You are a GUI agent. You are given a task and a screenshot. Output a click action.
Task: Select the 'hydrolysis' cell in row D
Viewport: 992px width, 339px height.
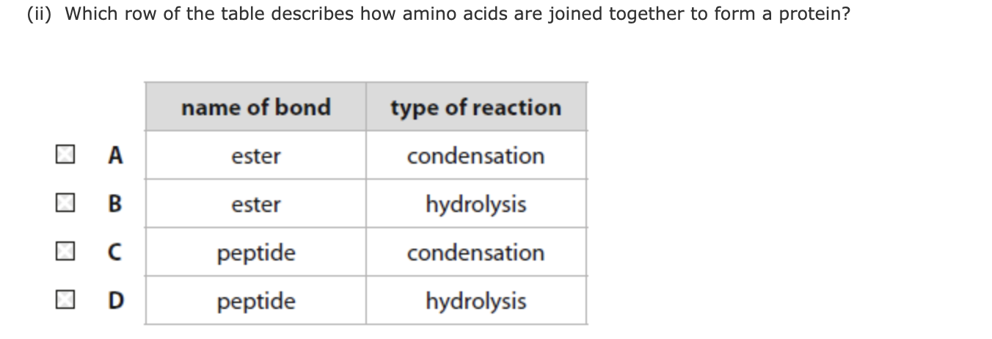(475, 301)
